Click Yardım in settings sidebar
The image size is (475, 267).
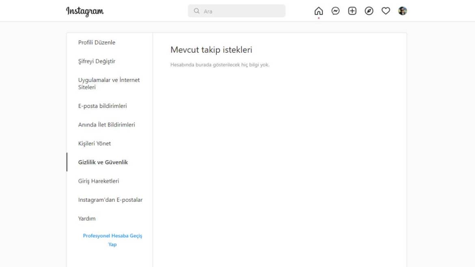tap(87, 218)
